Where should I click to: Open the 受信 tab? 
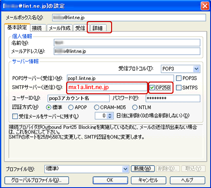(x=80, y=28)
